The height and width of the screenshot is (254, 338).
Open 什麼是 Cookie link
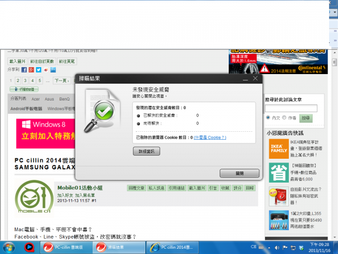click(210, 138)
